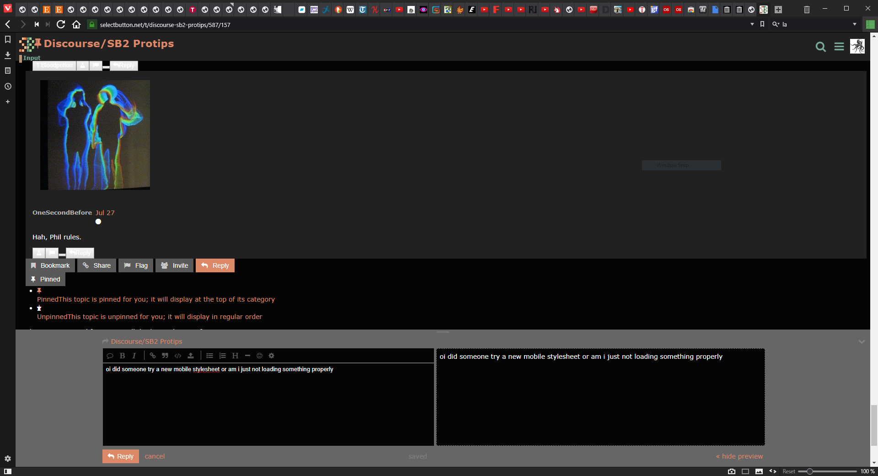
Task: Toggle the Pinned button for this topic
Action: coord(45,279)
